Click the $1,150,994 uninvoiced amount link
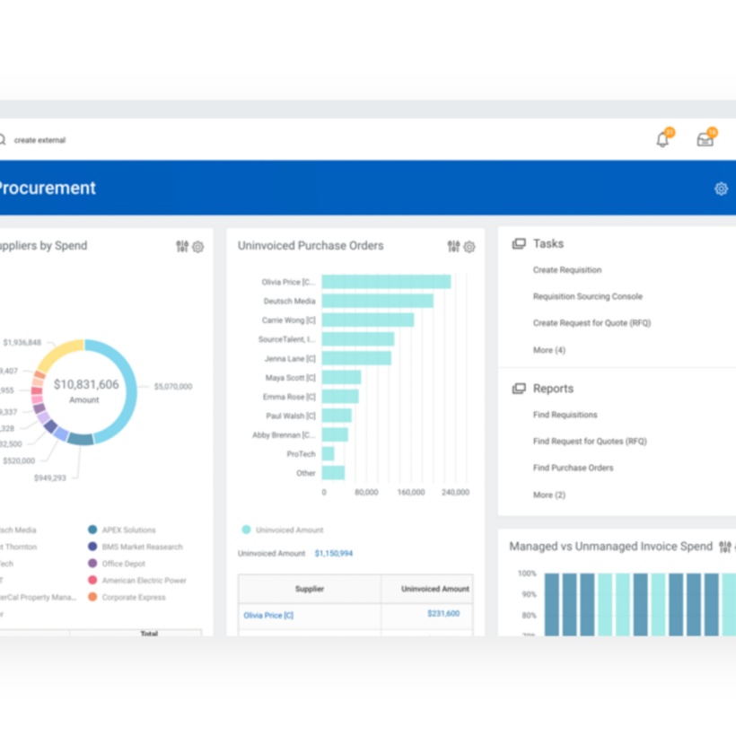This screenshot has height=736, width=736. 334,554
